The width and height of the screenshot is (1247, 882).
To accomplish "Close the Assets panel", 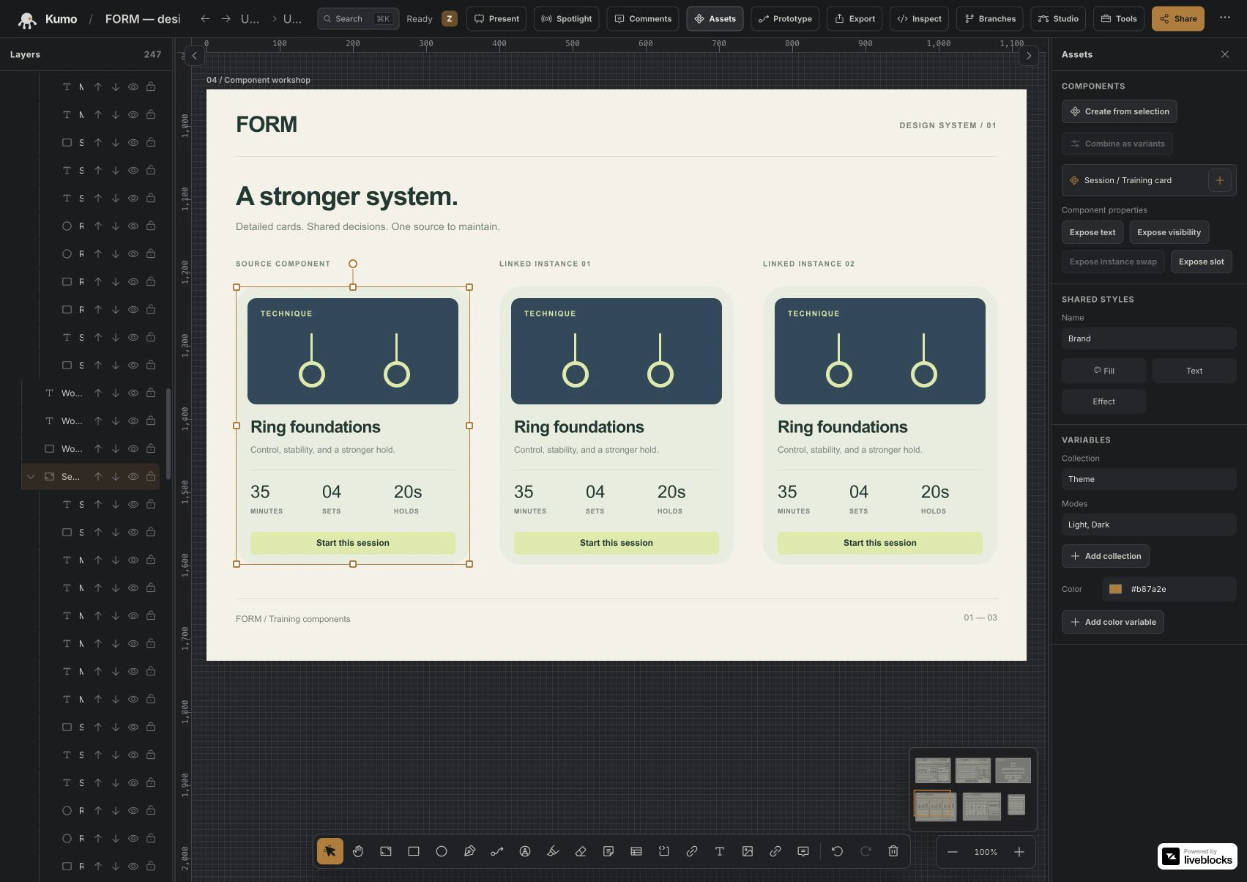I will 1224,54.
